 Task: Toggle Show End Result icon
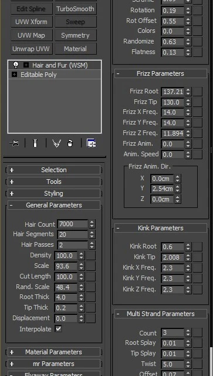35,143
